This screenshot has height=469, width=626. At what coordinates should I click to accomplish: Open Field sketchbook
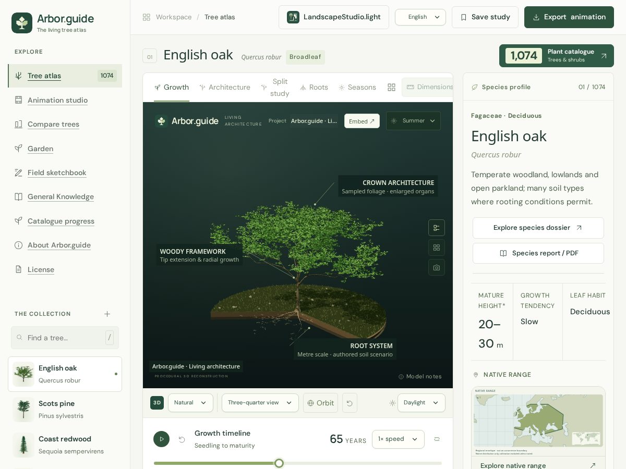pos(57,172)
